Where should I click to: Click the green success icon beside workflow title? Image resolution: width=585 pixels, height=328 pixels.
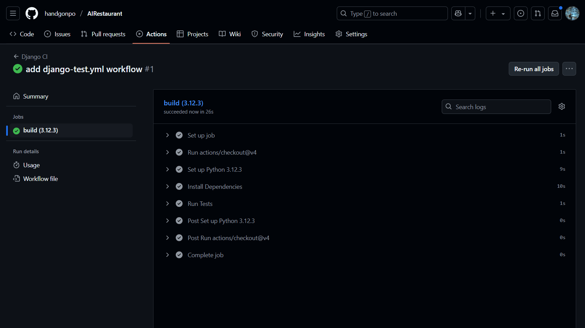[17, 69]
